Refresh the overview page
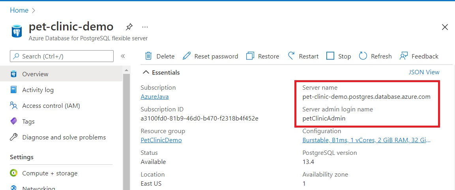455x190 pixels. [x=375, y=56]
